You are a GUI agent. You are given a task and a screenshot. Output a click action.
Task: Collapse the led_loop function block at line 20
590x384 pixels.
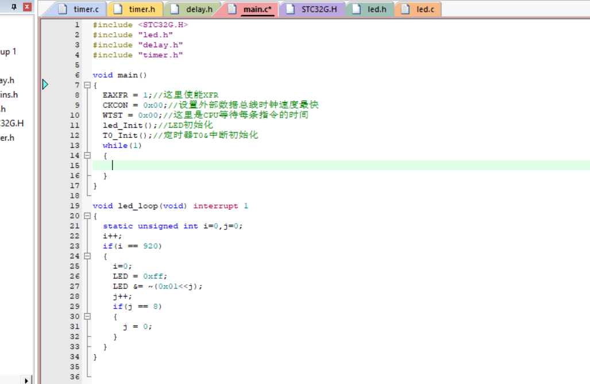click(x=87, y=216)
